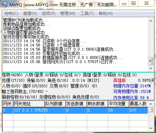Click the 最高人数 column header
This screenshot has width=156, height=133.
click(138, 104)
